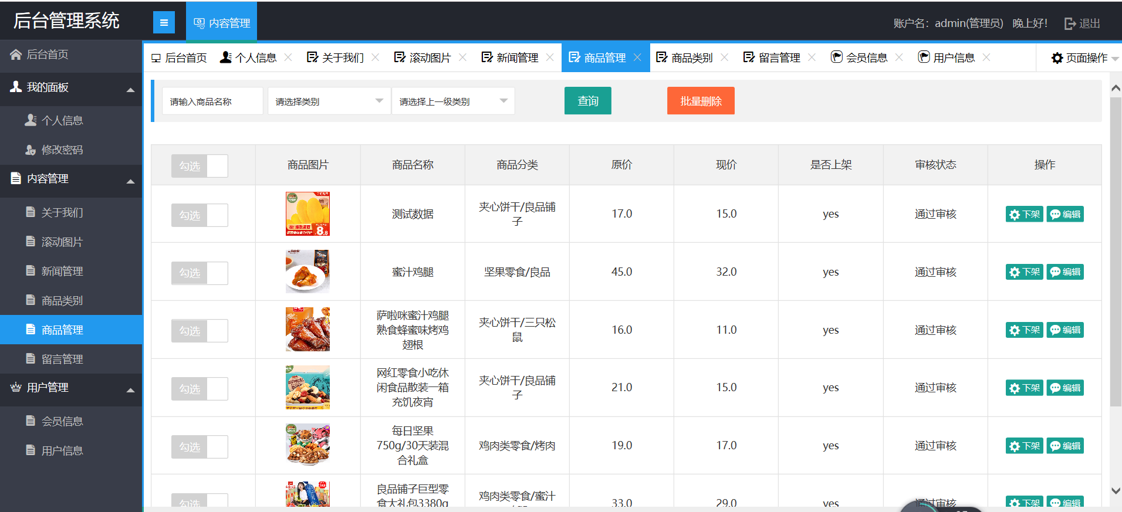Open the 请选择类别 dropdown

329,101
